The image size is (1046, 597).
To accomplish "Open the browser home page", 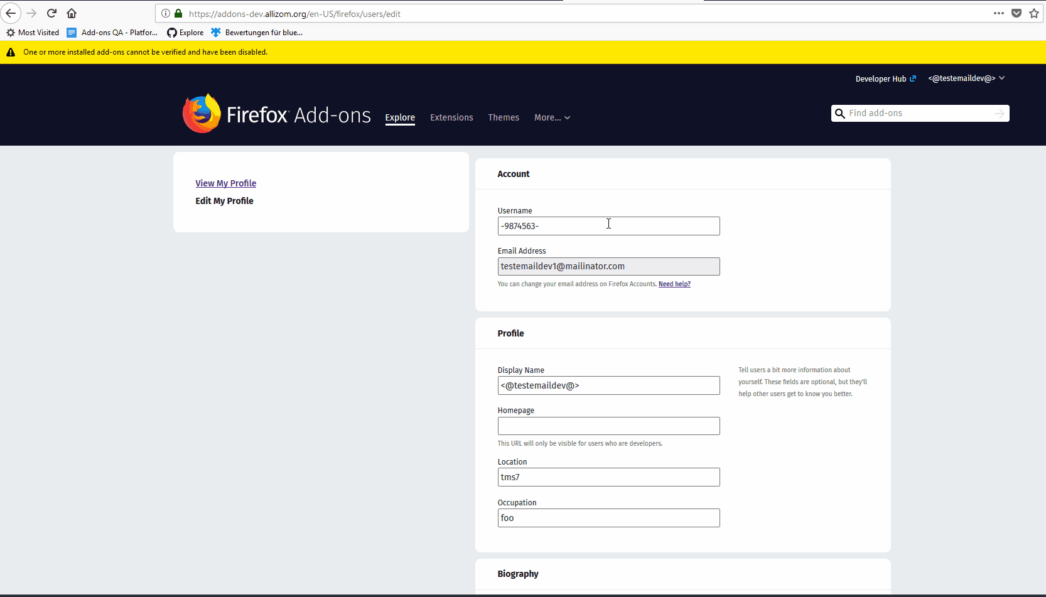I will click(x=72, y=13).
